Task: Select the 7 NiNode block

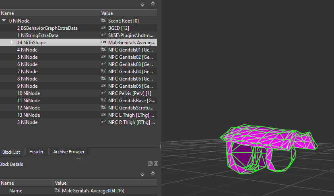Action: [x=27, y=72]
